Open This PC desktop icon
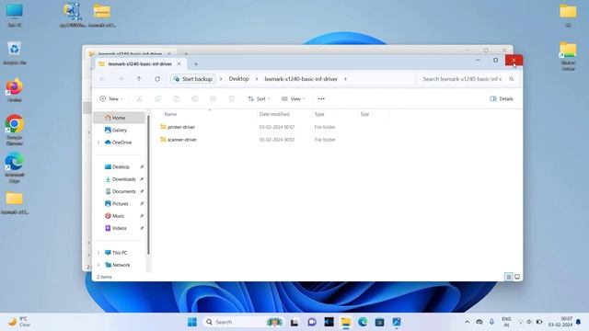The image size is (589, 331). pyautogui.click(x=15, y=15)
